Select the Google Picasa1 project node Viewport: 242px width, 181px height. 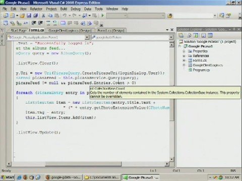coord(200,46)
